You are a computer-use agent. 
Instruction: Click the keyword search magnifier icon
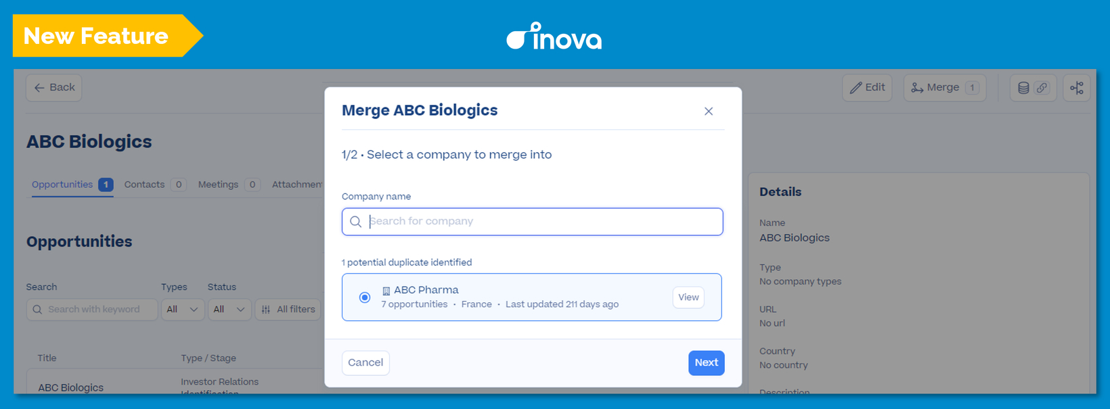(37, 310)
